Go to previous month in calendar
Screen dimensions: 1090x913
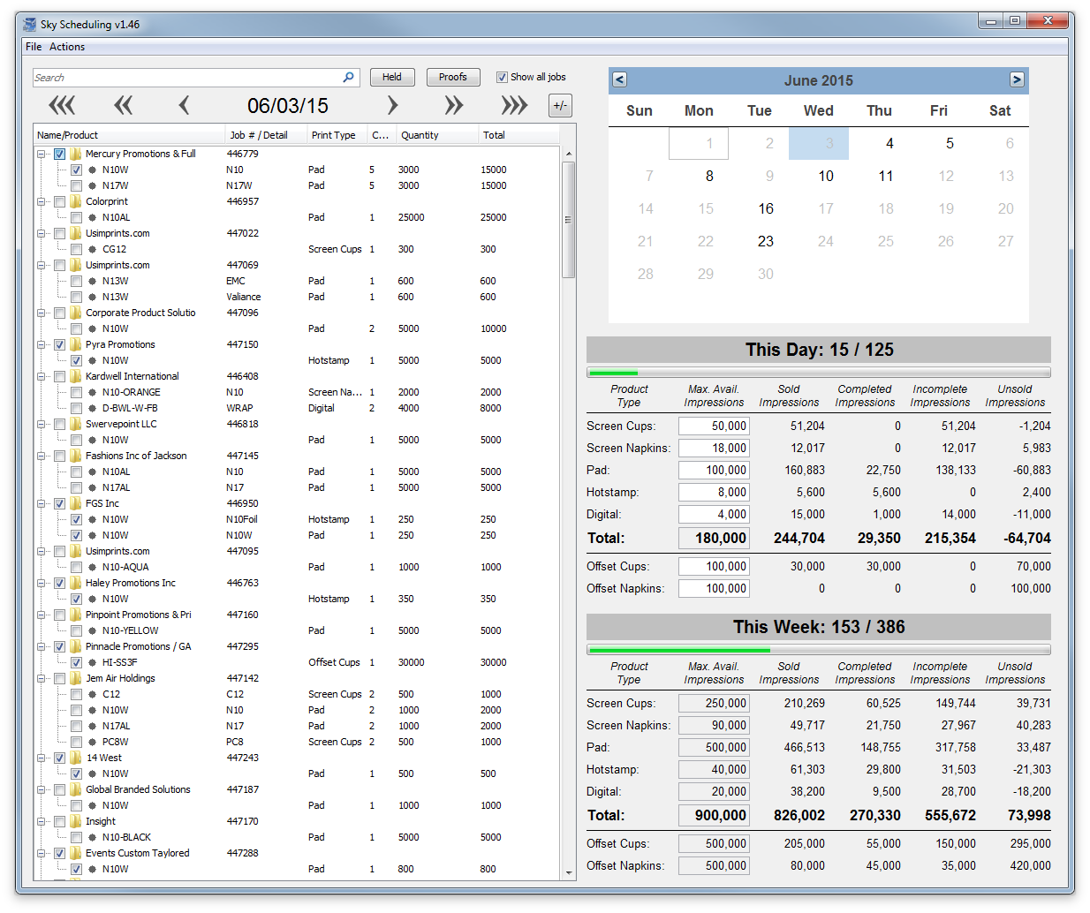click(620, 79)
